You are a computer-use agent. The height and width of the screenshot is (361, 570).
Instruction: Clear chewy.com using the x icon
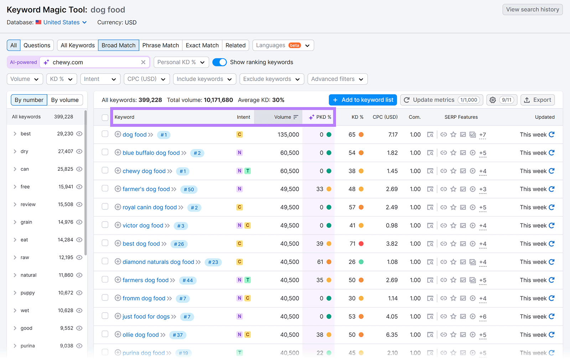pyautogui.click(x=143, y=62)
